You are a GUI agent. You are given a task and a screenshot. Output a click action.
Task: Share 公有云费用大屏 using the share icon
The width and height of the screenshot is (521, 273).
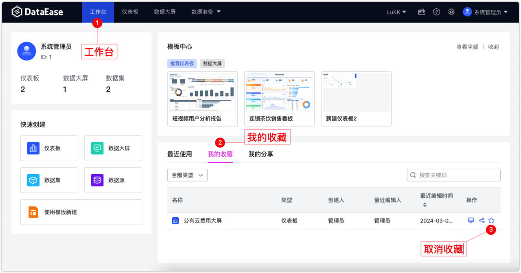click(x=482, y=220)
